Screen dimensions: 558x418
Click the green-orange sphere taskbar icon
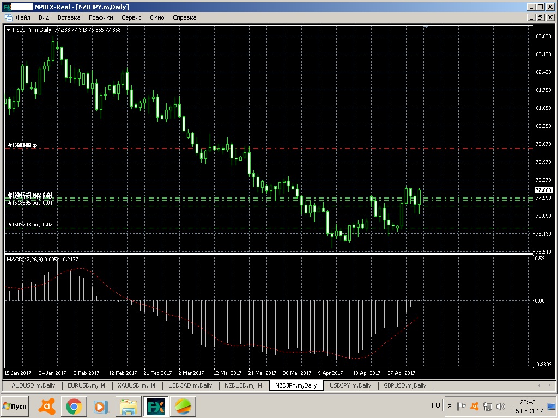click(183, 406)
